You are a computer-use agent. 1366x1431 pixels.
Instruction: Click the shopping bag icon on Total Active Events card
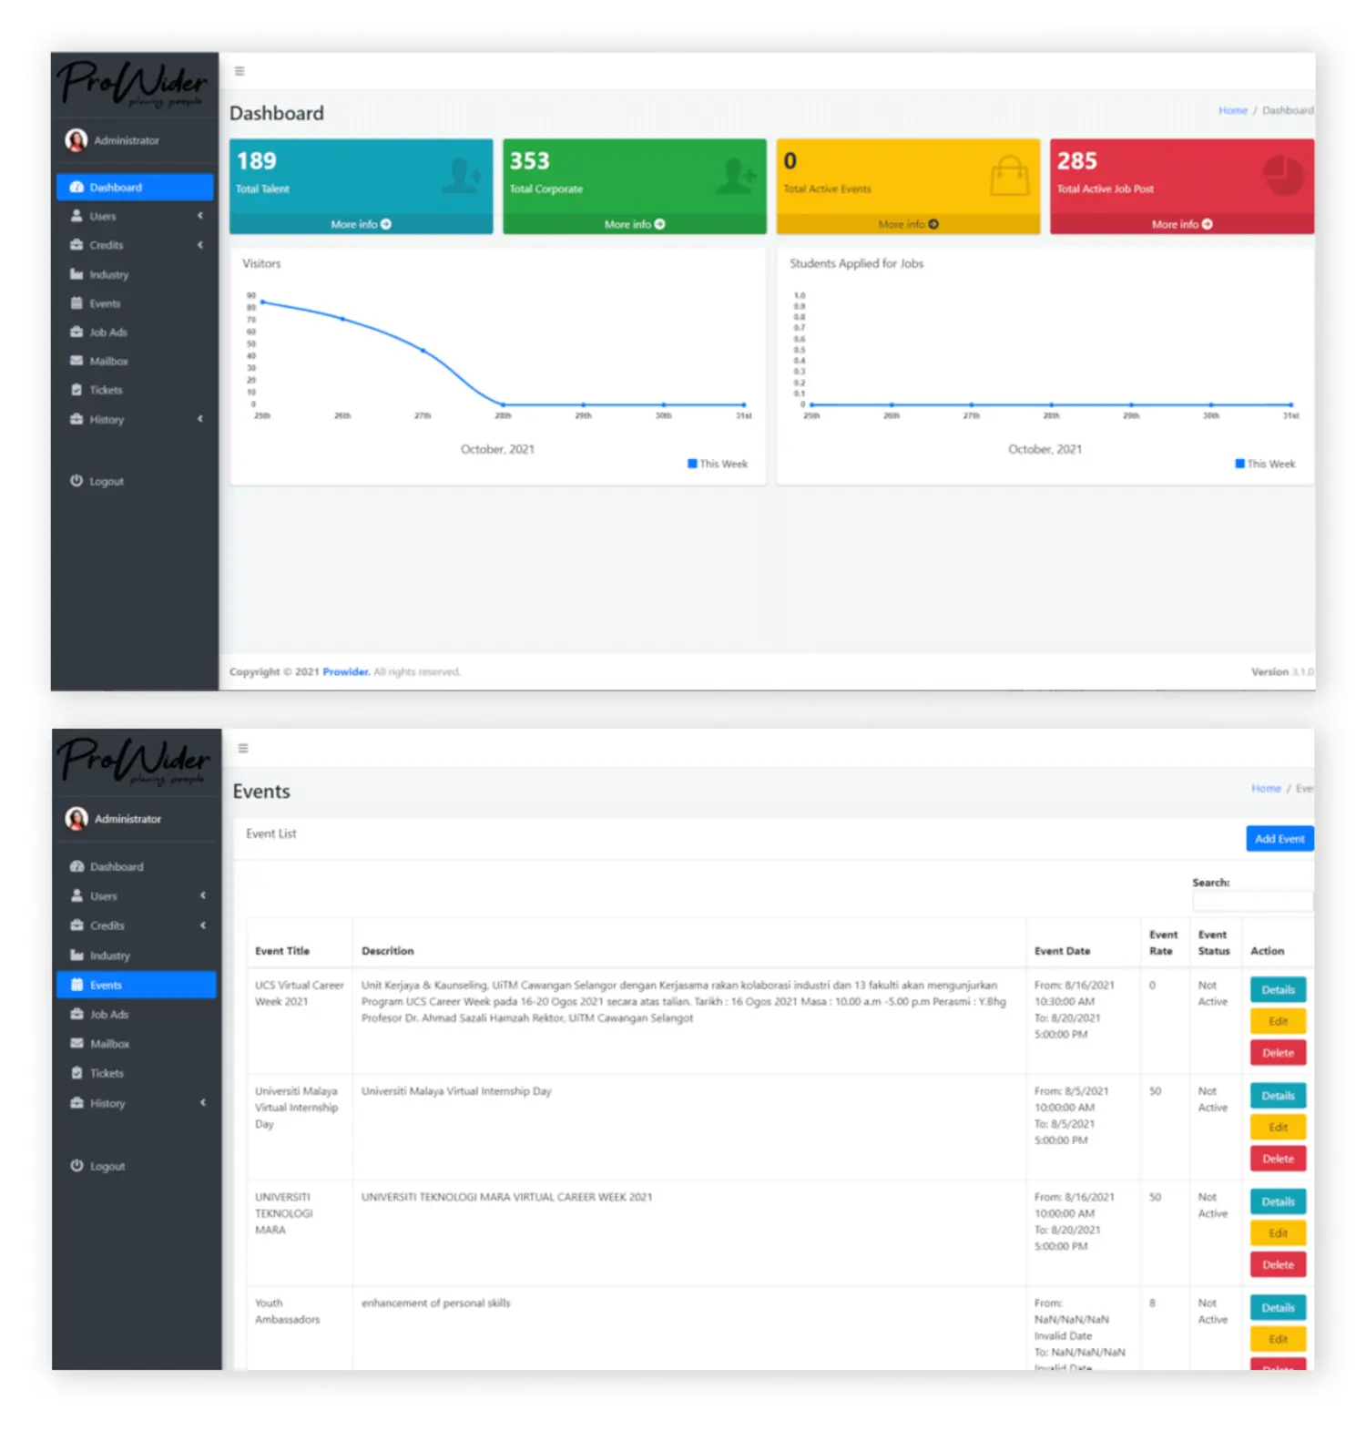tap(1009, 176)
